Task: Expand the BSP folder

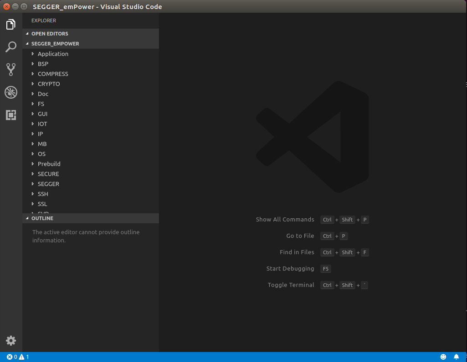Action: pos(43,64)
